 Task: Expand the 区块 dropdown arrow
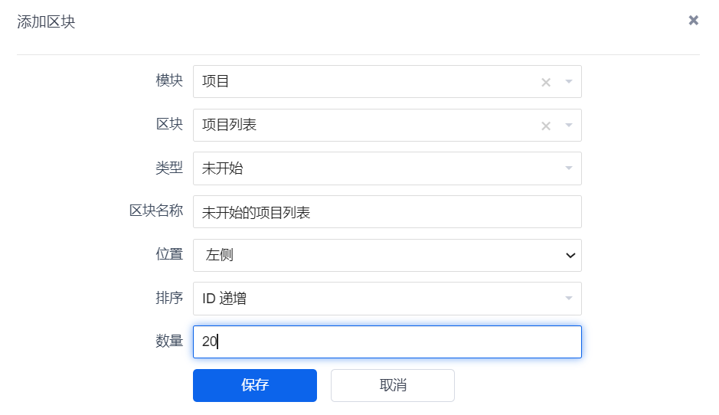coord(569,125)
